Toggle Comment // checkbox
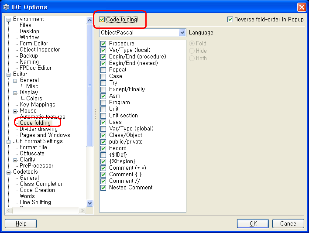 103,181
